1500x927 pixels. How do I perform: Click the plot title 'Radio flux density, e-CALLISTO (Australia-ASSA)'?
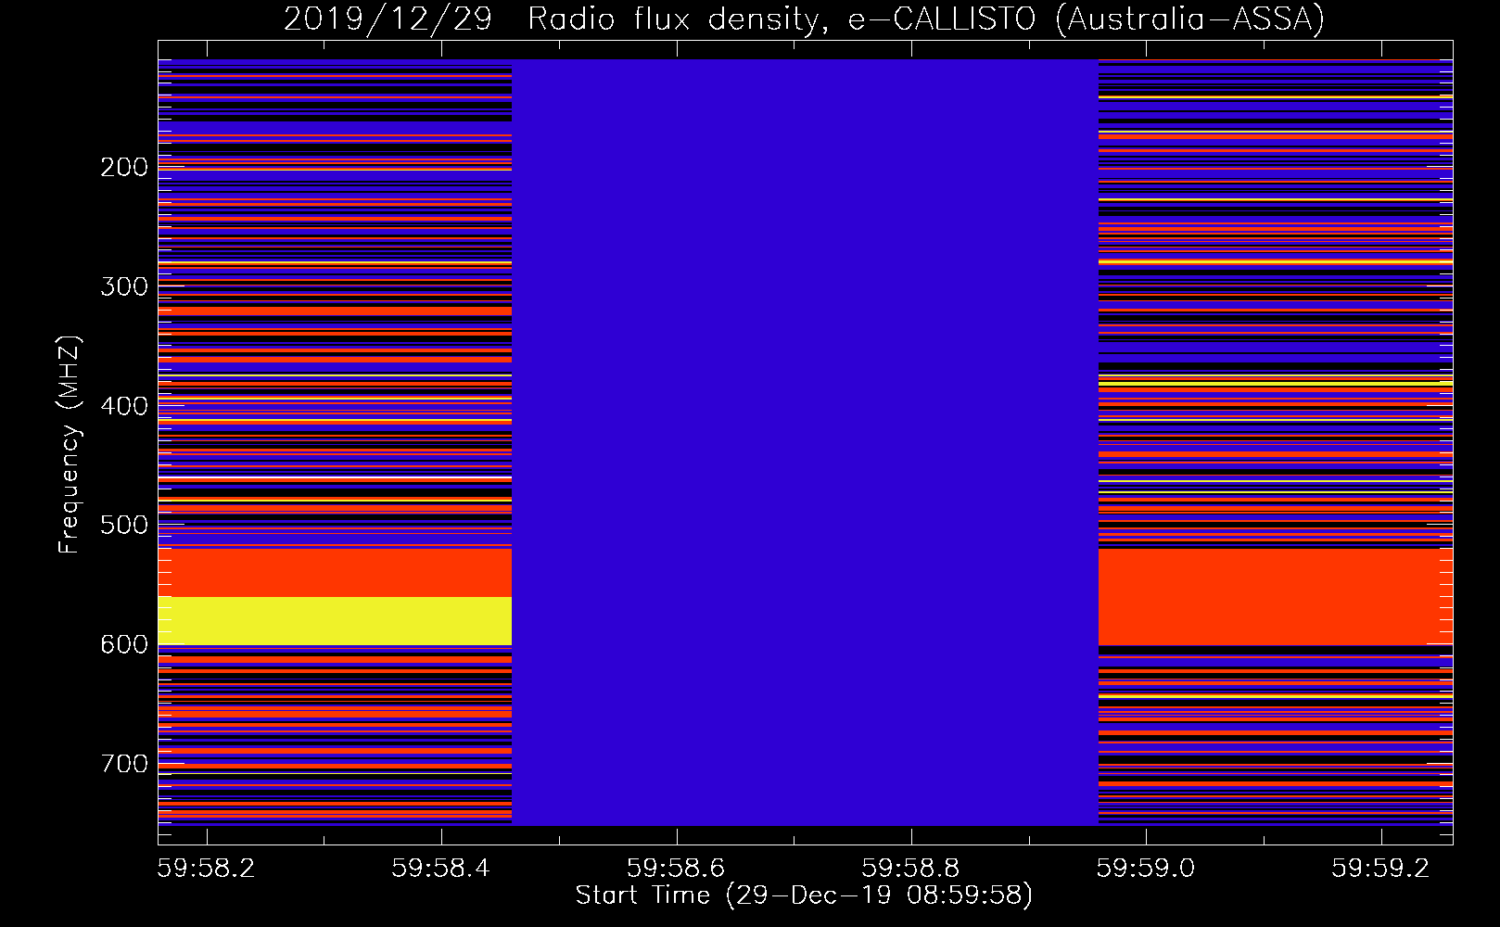point(926,19)
